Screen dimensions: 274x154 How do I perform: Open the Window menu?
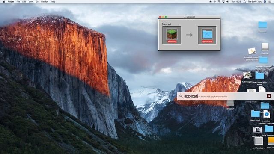point(45,2)
